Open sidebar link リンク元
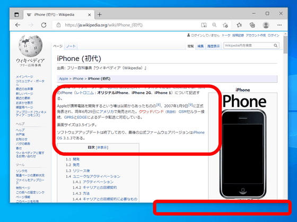The width and height of the screenshot is (297, 222). pos(22,171)
